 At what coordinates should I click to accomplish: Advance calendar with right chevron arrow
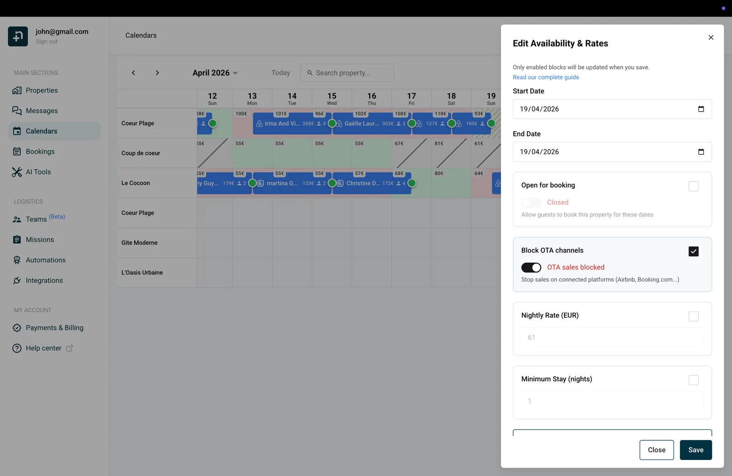[157, 73]
